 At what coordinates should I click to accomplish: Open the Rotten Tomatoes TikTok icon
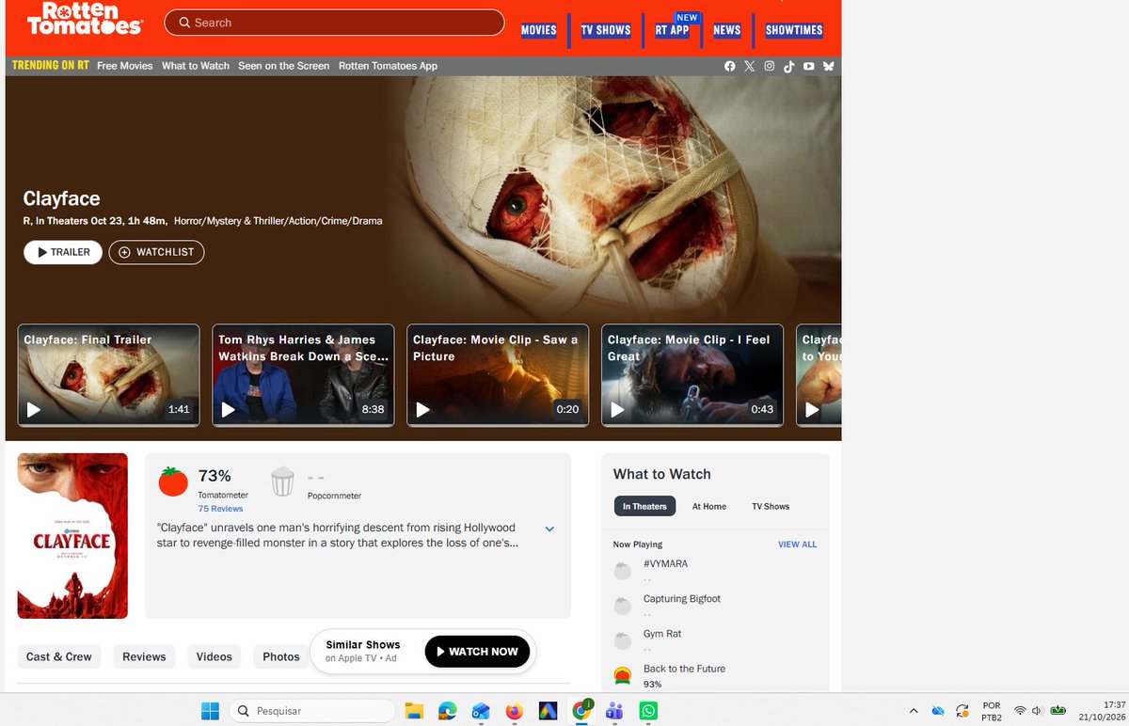click(x=789, y=66)
